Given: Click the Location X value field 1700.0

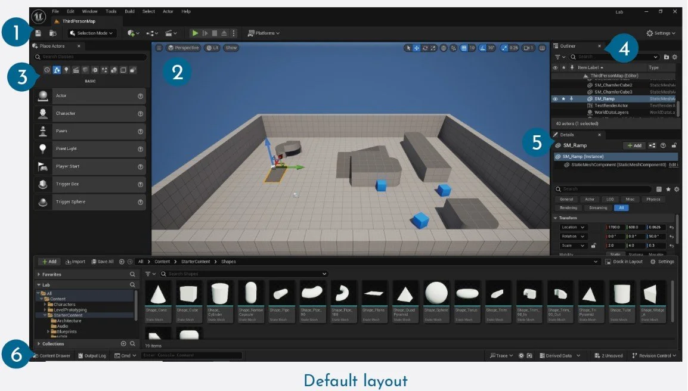Looking at the screenshot, I should (615, 227).
